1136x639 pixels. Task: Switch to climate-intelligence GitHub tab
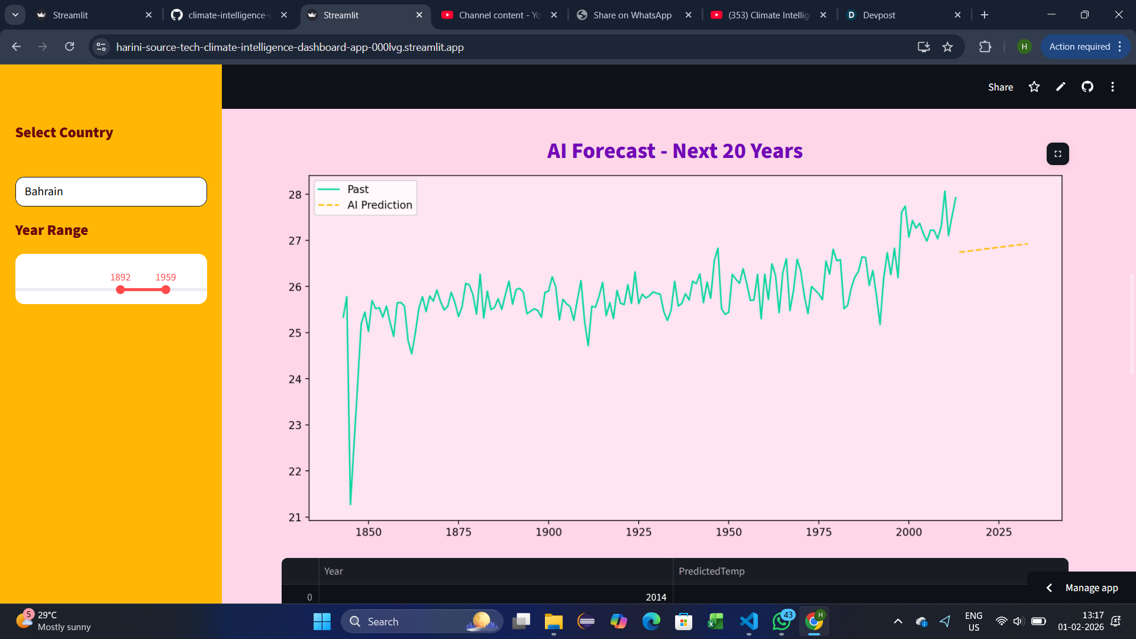coord(228,15)
